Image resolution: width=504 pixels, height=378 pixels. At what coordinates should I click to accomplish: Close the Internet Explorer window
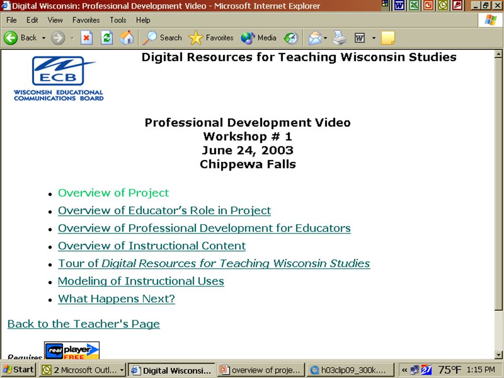(x=497, y=5)
